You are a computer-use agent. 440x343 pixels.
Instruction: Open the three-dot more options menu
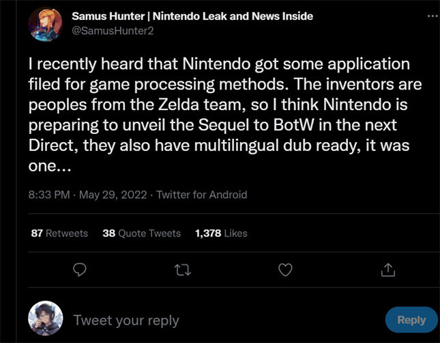(x=431, y=15)
